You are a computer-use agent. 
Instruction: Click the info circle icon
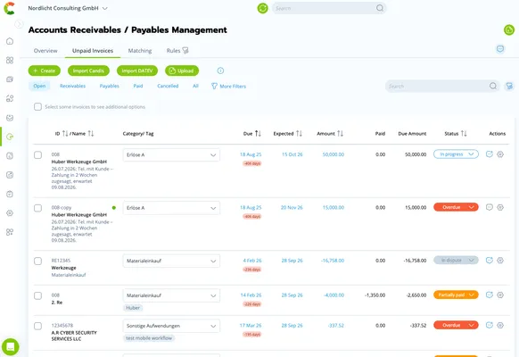pos(220,71)
